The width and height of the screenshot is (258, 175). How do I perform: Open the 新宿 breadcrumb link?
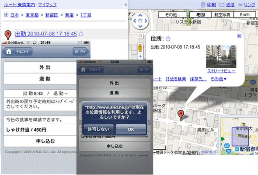pos(69,15)
